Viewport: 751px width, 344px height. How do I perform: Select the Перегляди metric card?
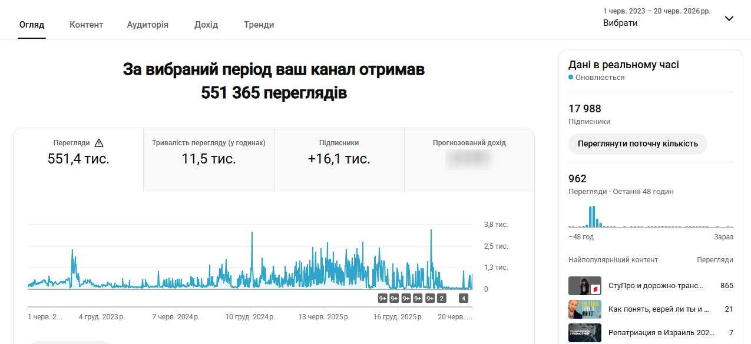78,159
